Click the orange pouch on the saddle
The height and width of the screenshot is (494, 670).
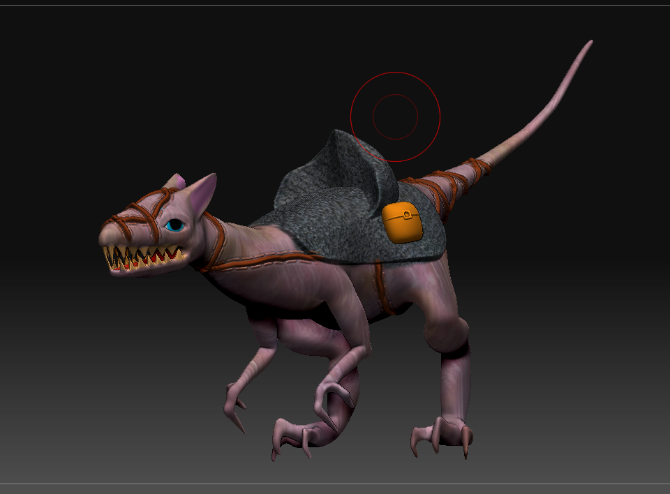402,222
